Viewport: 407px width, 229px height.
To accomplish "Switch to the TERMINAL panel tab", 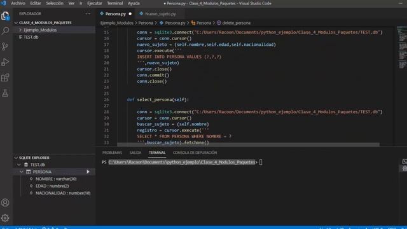I will point(157,153).
